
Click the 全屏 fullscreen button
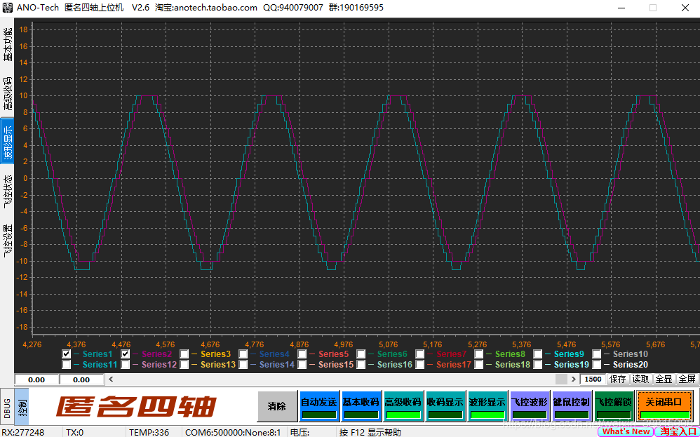click(687, 379)
